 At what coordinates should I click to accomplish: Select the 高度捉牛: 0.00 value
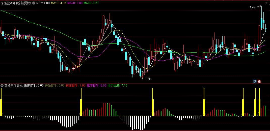click(97, 85)
